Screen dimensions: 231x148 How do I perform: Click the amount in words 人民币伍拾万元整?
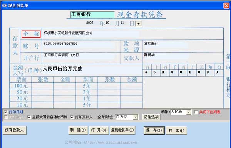click(x=62, y=69)
